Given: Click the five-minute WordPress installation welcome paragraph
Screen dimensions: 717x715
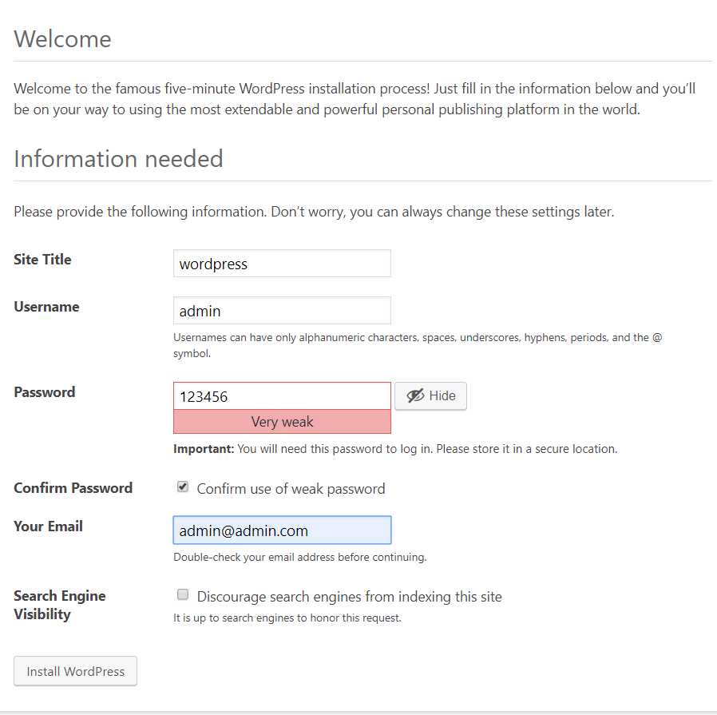Looking at the screenshot, I should pos(355,99).
